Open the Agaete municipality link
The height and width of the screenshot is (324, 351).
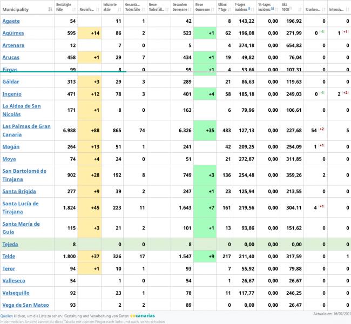tap(11, 21)
